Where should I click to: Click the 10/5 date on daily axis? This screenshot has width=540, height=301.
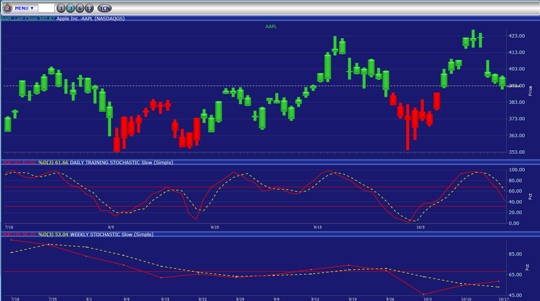coord(421,227)
